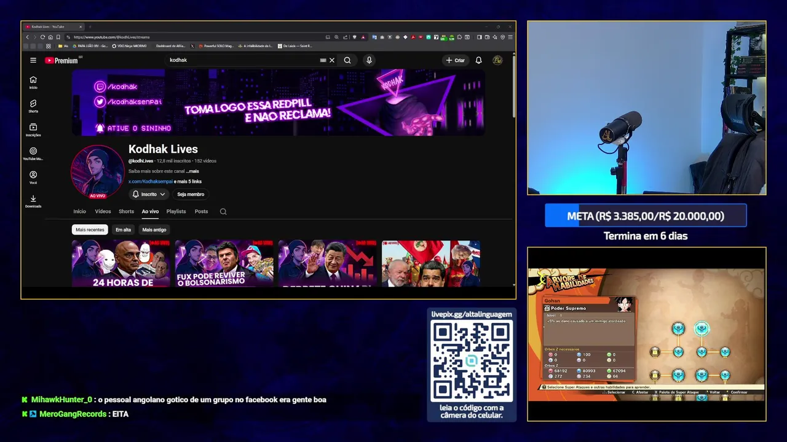The height and width of the screenshot is (442, 787).
Task: Show the e mais 5 links list
Action: pos(188,182)
